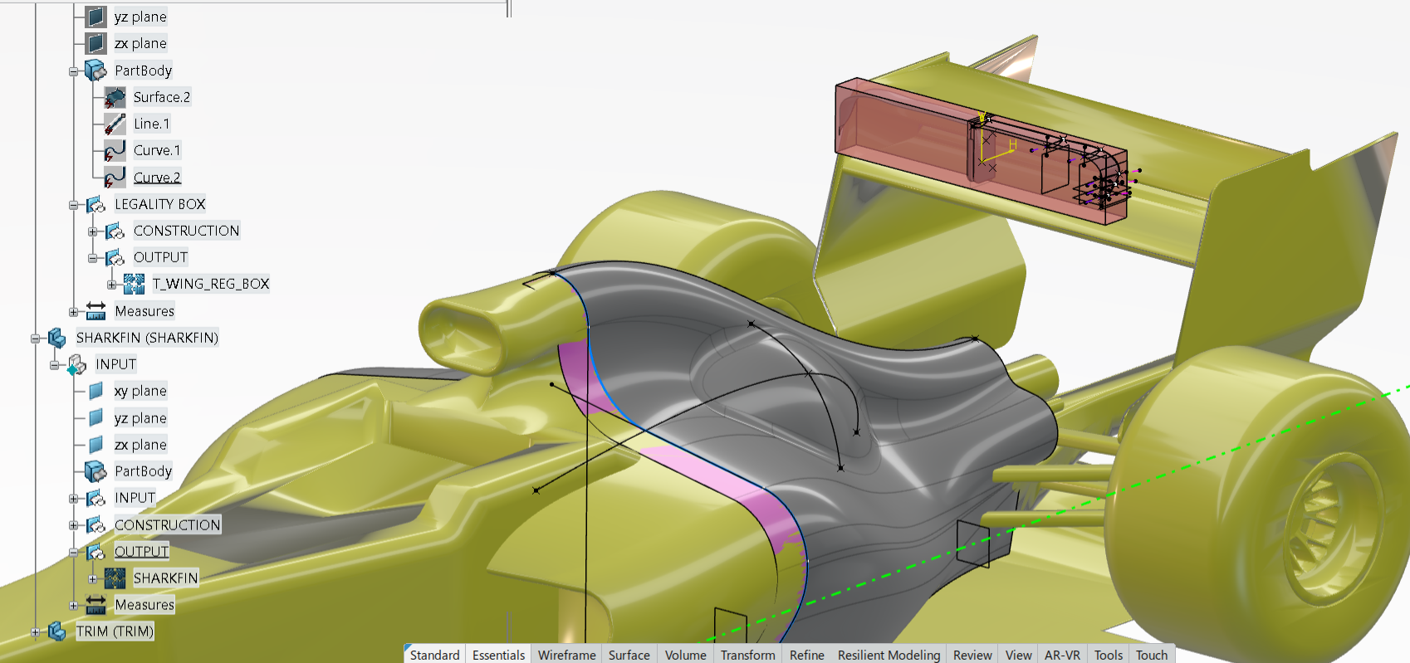Select the yz plane under SHARKFIN INPUT
Screen dimensions: 1410x663
coord(140,418)
